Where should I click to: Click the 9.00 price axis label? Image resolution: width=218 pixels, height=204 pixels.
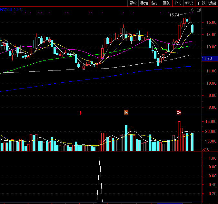(212, 96)
